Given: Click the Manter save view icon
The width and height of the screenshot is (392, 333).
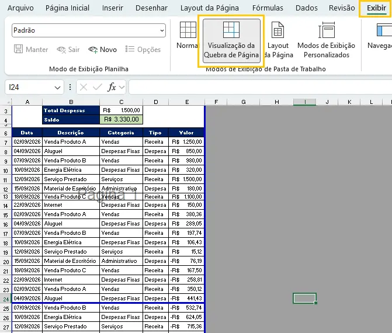Looking at the screenshot, I should pyautogui.click(x=18, y=49).
